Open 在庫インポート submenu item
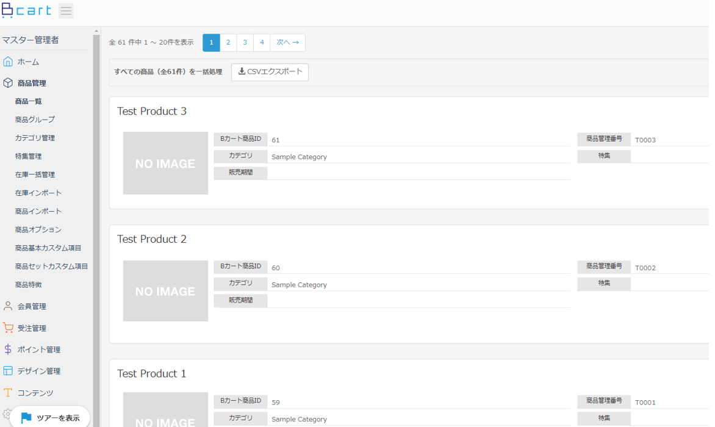Screen dimensions: 715x427 (x=38, y=193)
